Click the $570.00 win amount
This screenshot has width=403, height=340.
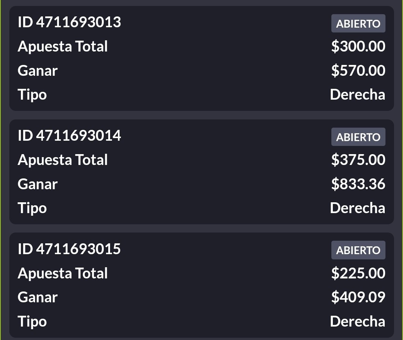(358, 71)
